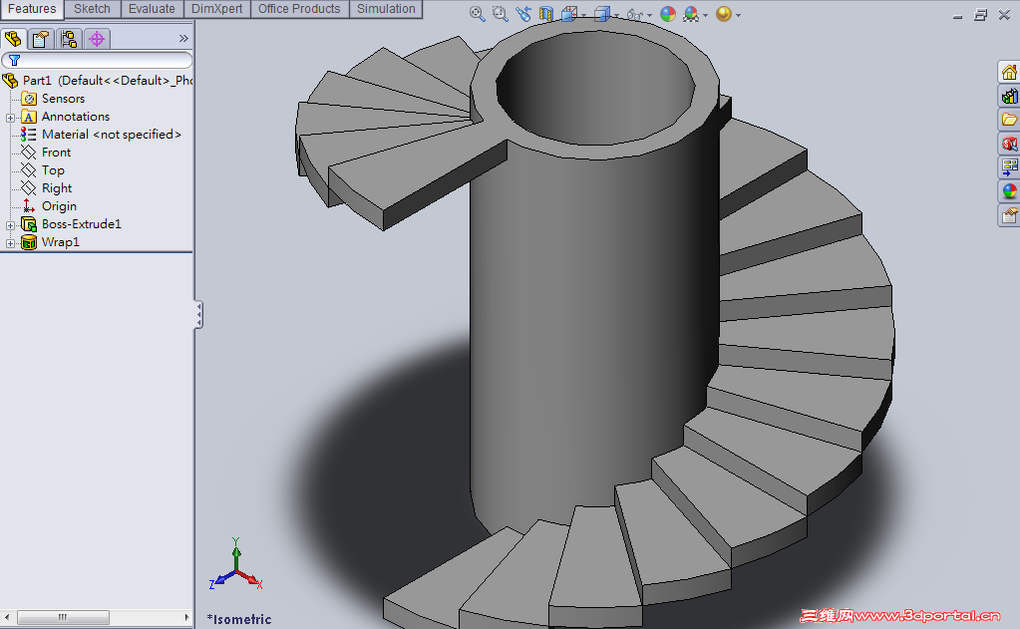1020x629 pixels.
Task: Click the Display Style cube icon
Action: point(602,14)
